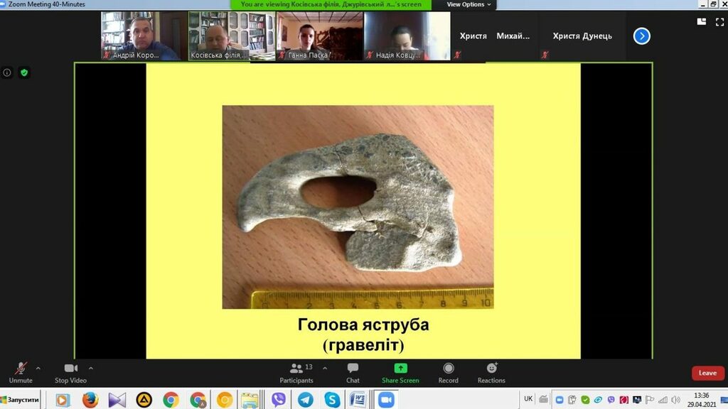Stop the video camera
This screenshot has height=409, width=728.
point(70,372)
